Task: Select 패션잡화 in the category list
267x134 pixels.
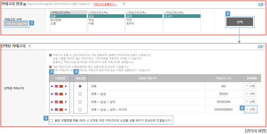Action: tap(68, 20)
